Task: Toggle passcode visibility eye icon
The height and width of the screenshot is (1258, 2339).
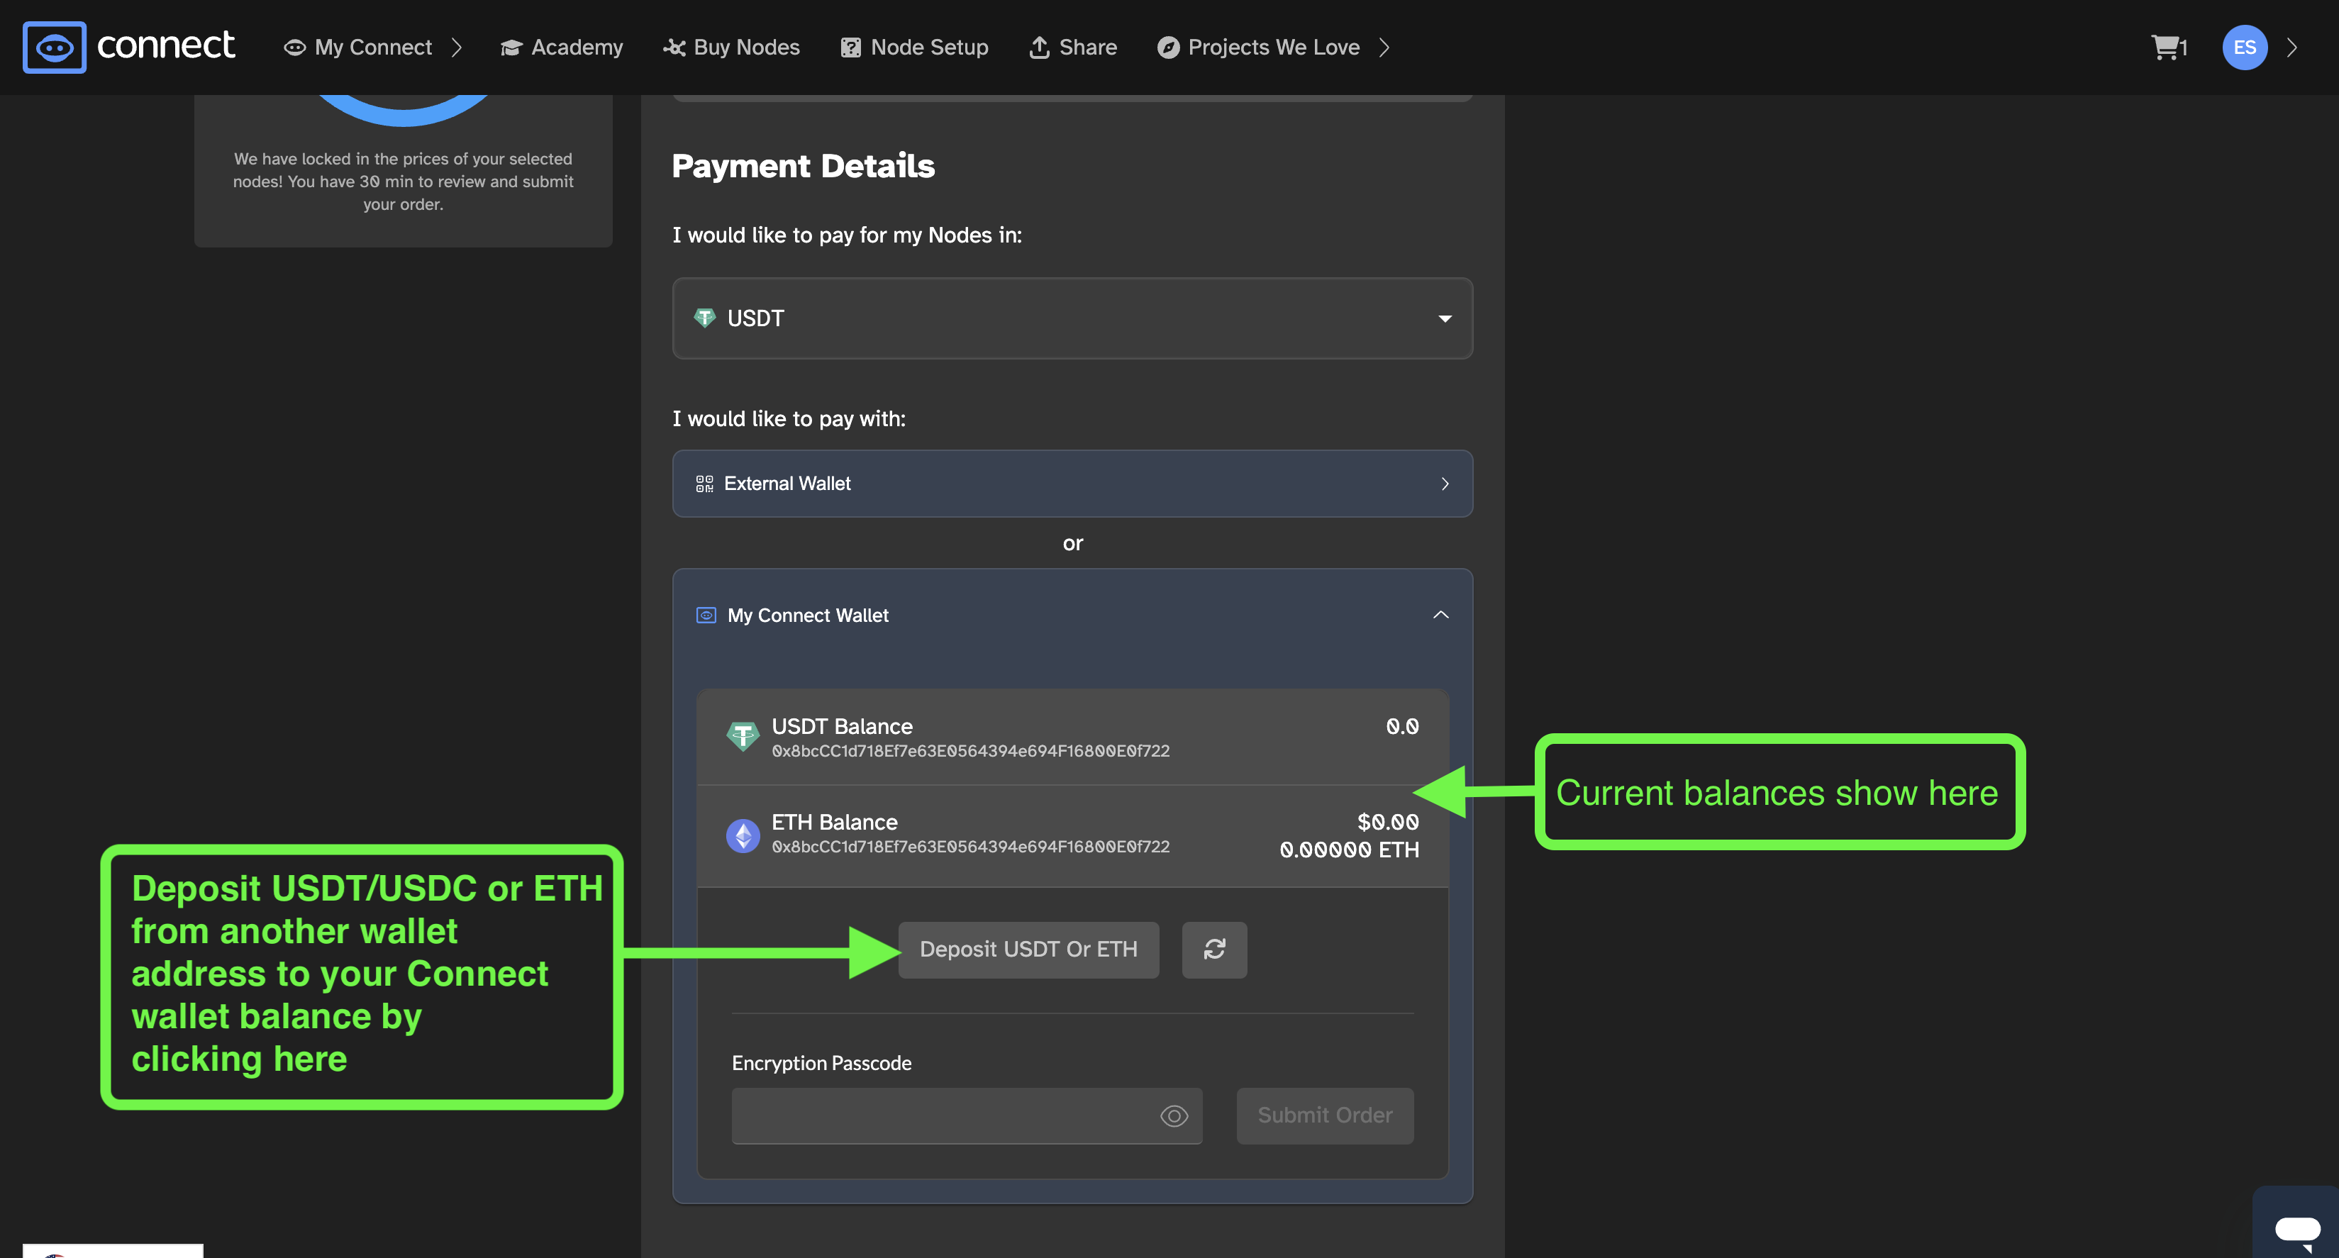Action: point(1174,1115)
